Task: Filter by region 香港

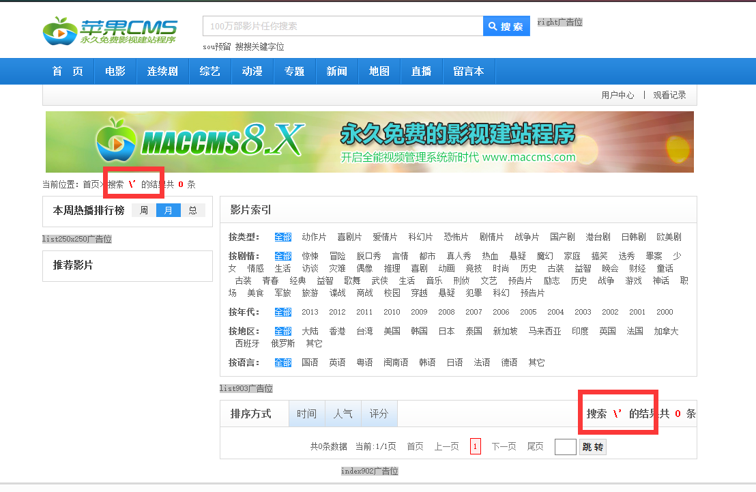Action: (338, 332)
